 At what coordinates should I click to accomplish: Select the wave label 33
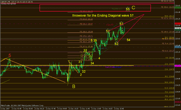[x=85, y=50]
